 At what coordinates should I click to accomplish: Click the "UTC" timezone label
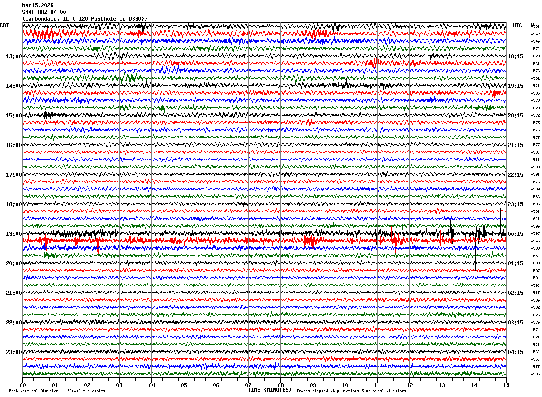pos(517,26)
